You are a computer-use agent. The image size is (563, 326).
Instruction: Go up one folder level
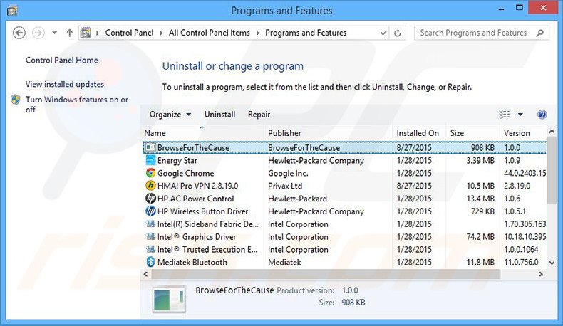[x=70, y=33]
